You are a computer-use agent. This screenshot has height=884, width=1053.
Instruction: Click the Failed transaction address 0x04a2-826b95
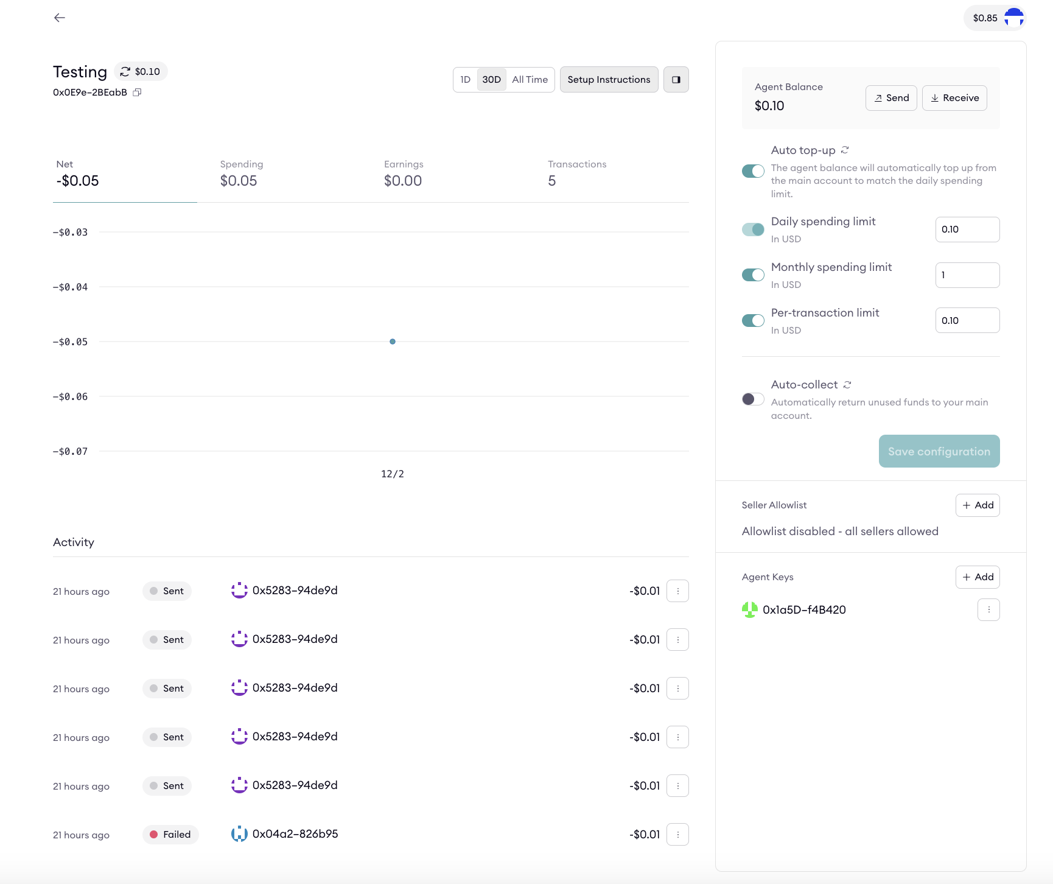pyautogui.click(x=295, y=834)
